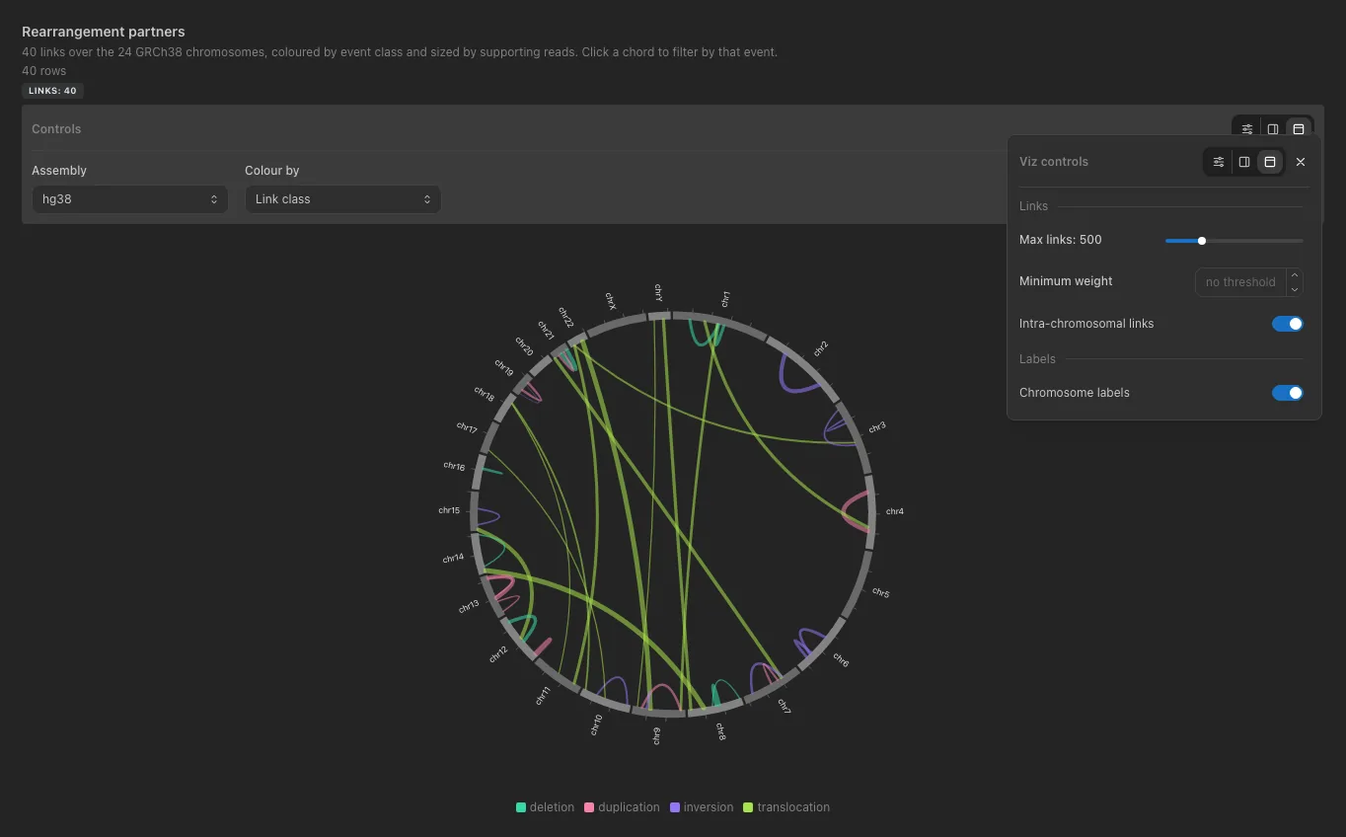Click the chr15 chromosome label

tap(449, 510)
